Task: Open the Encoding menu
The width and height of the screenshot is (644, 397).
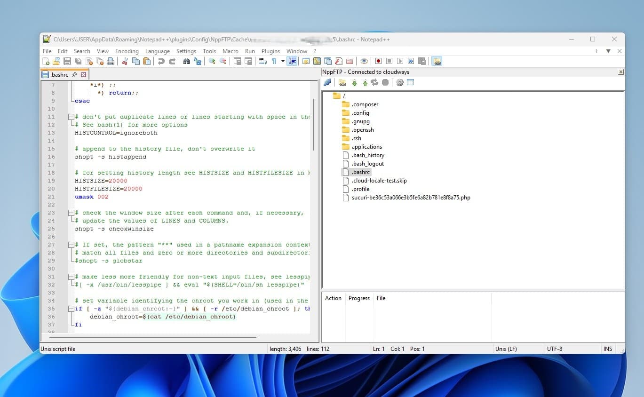Action: 127,51
